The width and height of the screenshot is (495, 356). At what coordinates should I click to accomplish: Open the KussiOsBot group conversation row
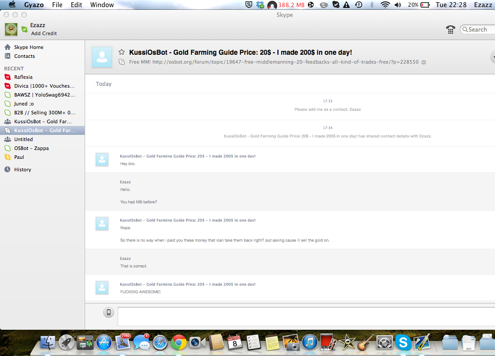pyautogui.click(x=42, y=121)
